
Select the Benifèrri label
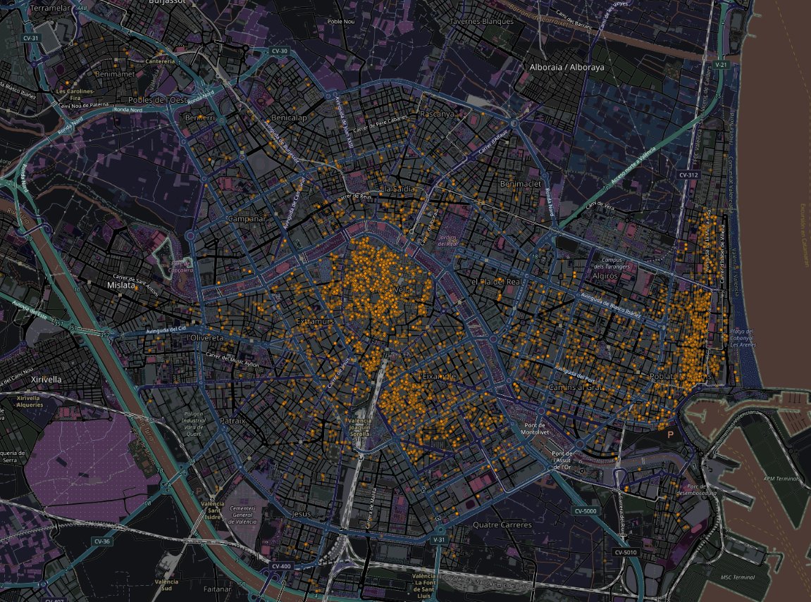coord(199,118)
